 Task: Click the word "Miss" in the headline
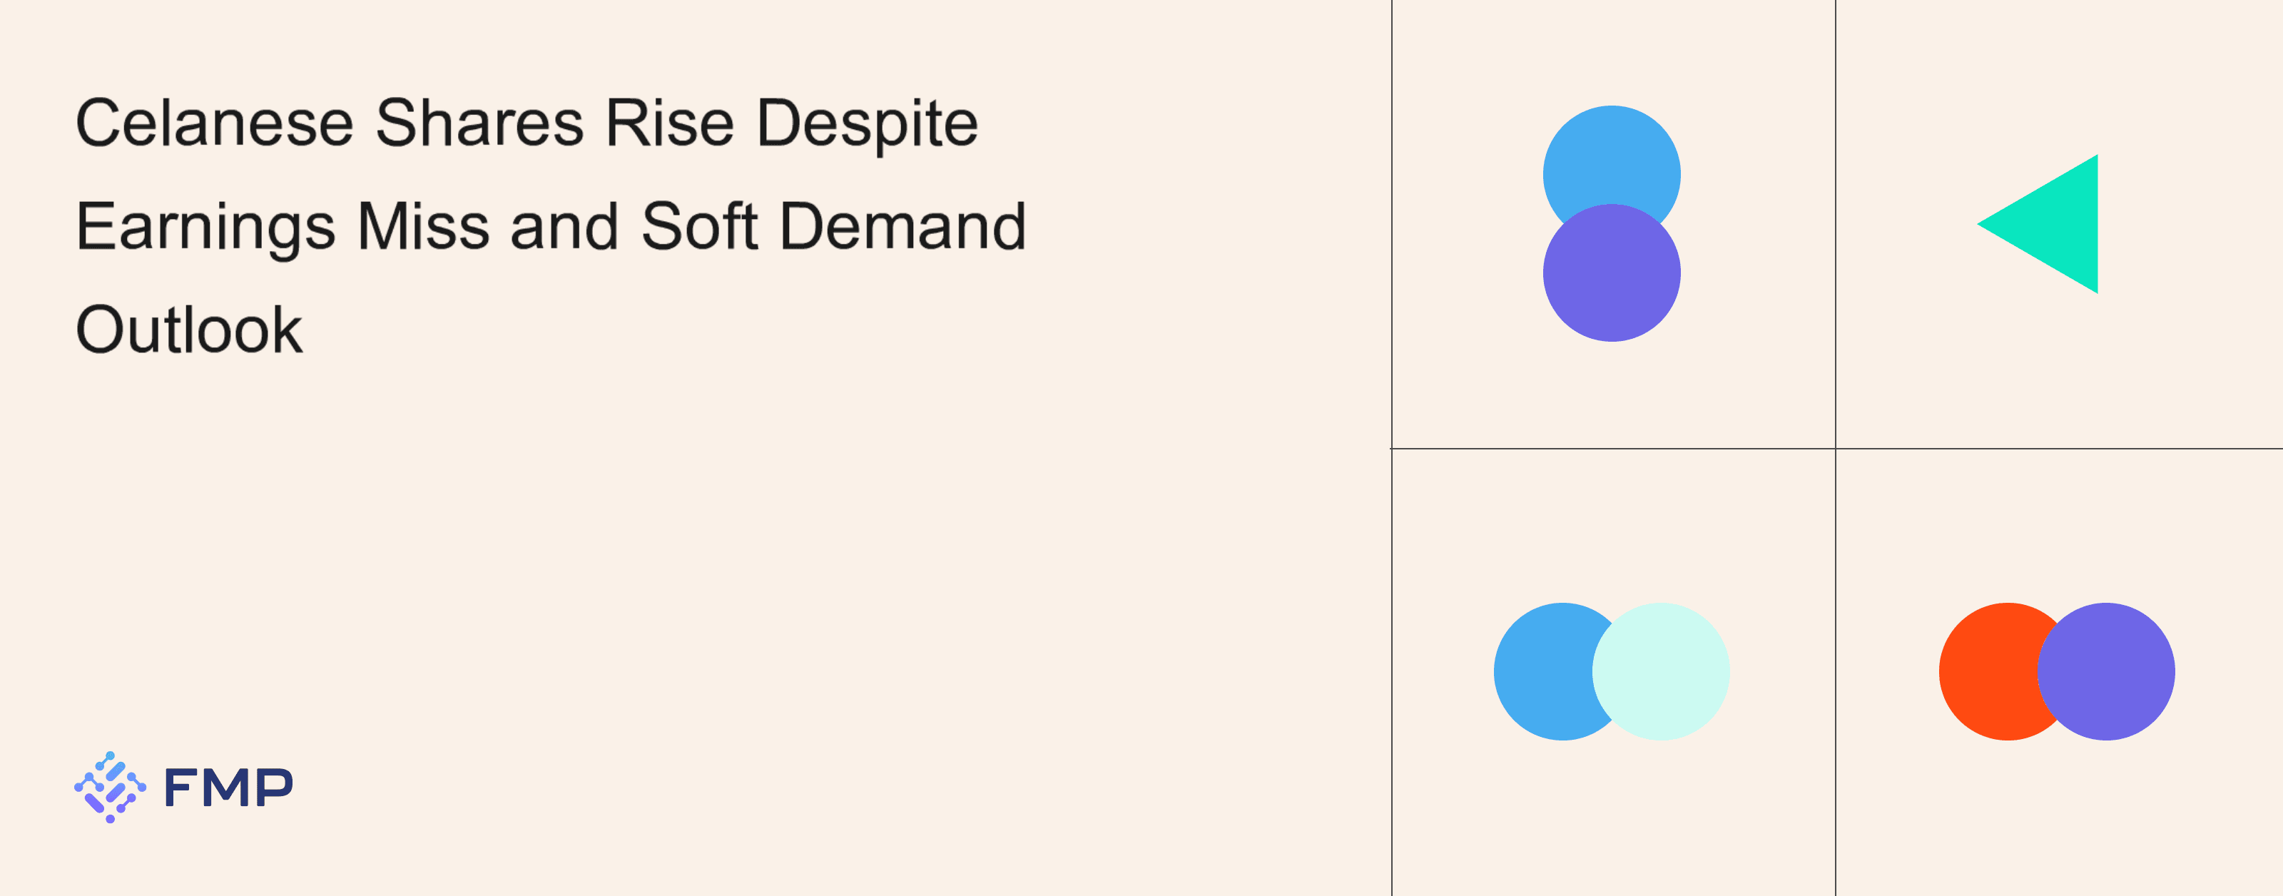pyautogui.click(x=423, y=226)
